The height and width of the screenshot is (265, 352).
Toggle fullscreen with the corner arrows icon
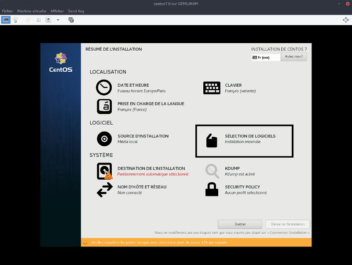click(x=346, y=20)
